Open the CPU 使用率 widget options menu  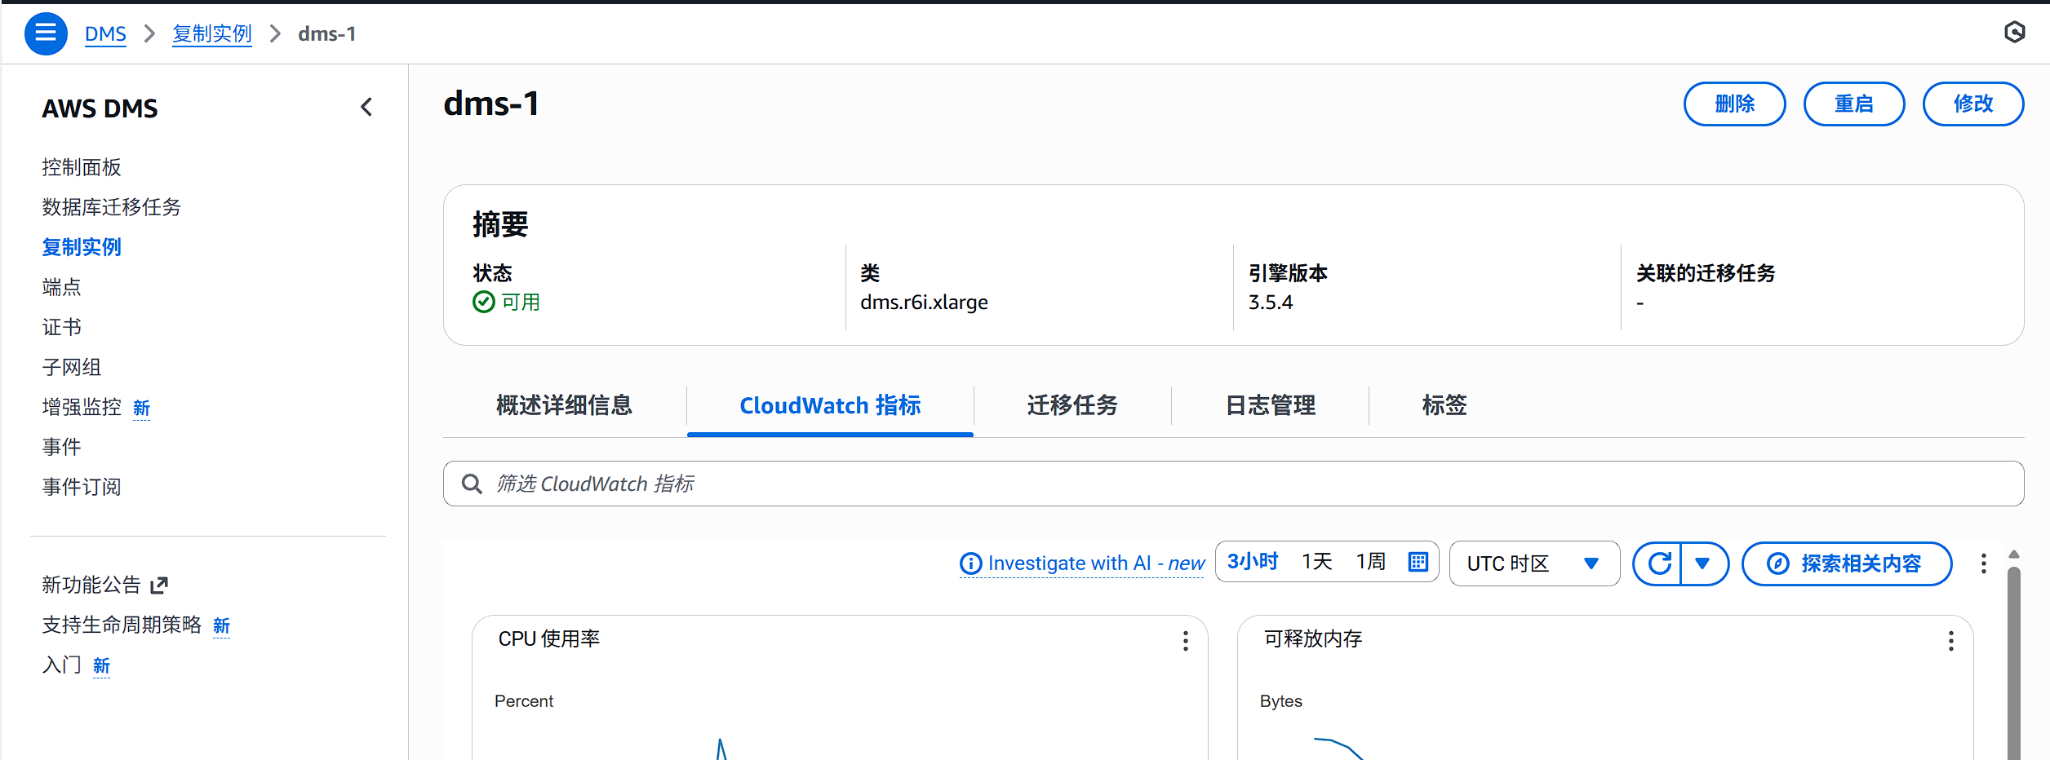[x=1185, y=642]
